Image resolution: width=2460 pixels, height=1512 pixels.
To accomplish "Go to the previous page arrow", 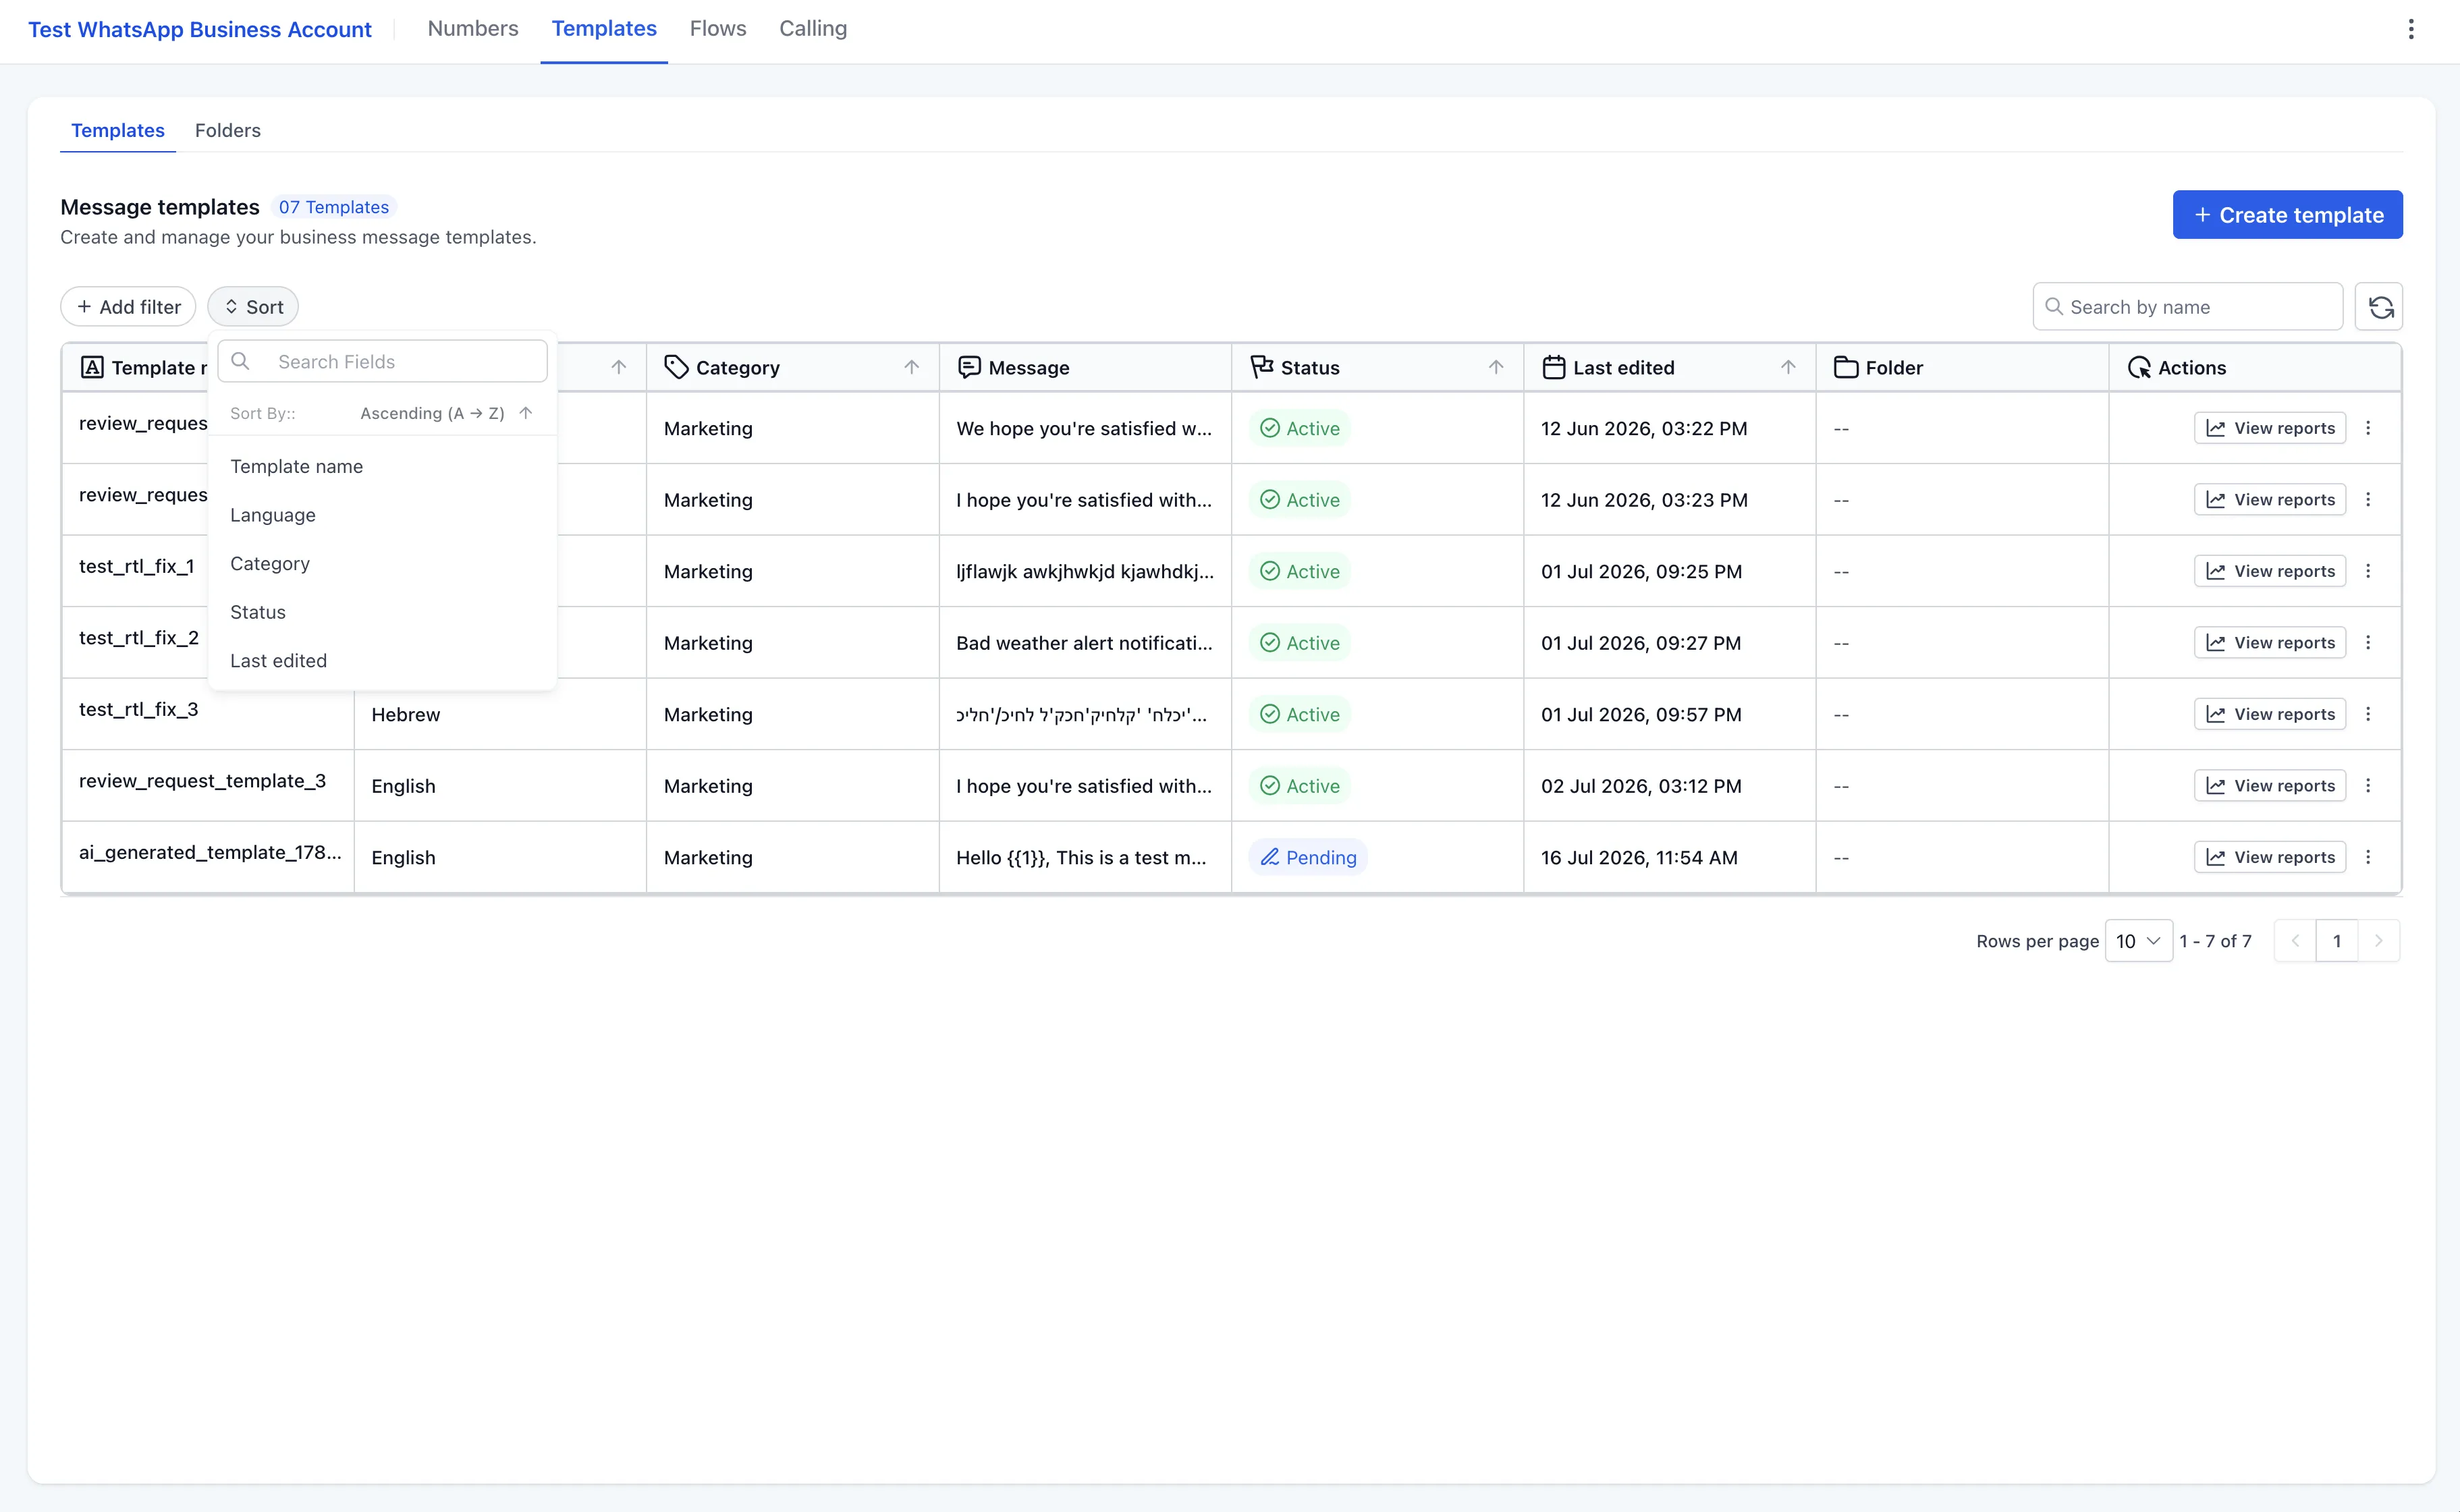I will pyautogui.click(x=2296, y=941).
